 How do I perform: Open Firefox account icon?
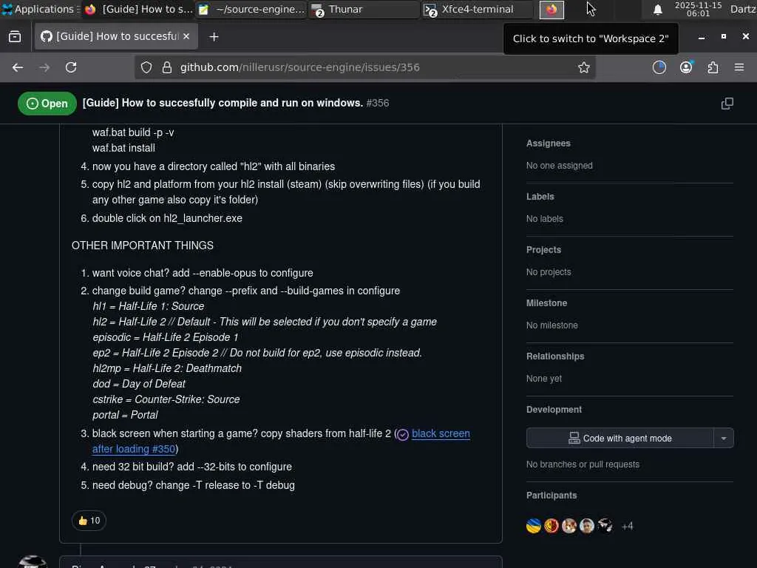pyautogui.click(x=686, y=67)
